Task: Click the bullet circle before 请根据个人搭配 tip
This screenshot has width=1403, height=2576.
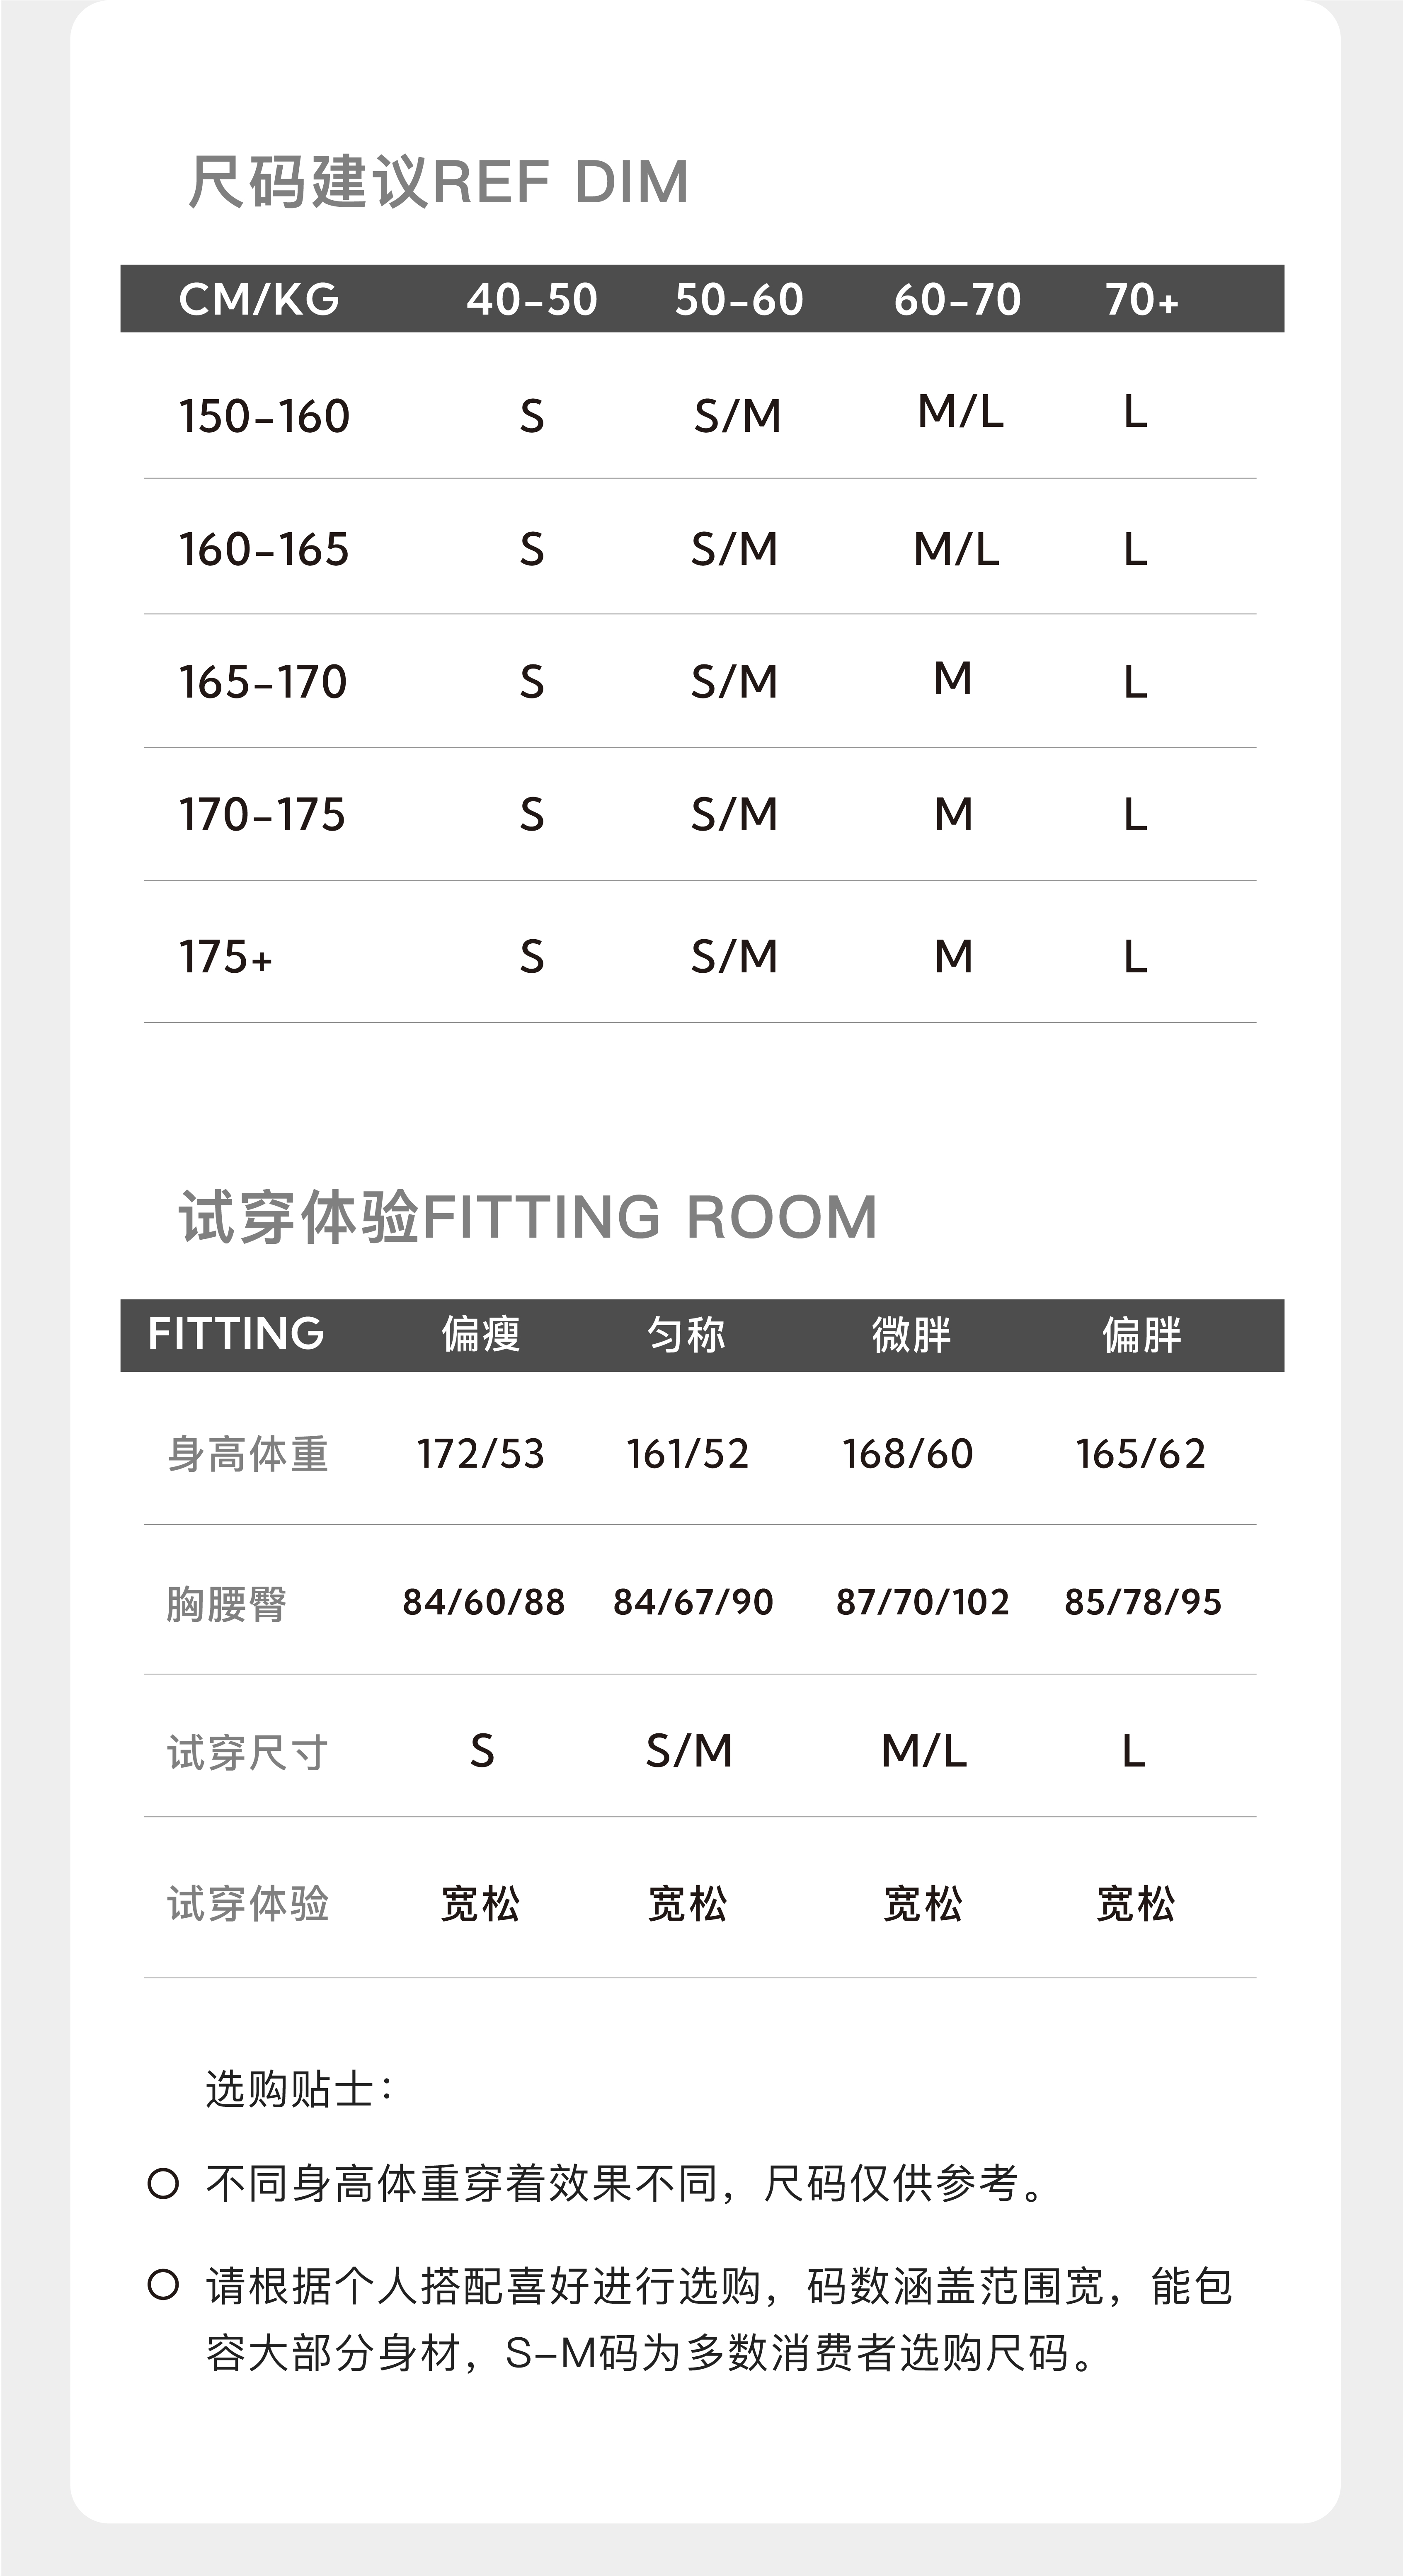Action: coord(163,2285)
